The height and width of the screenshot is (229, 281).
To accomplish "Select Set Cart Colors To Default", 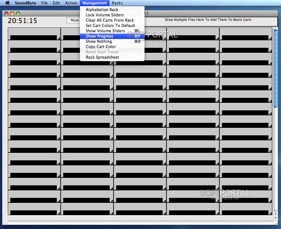I will click(x=112, y=26).
